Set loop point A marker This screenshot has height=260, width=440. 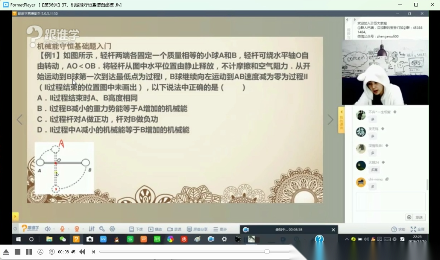coord(40,252)
